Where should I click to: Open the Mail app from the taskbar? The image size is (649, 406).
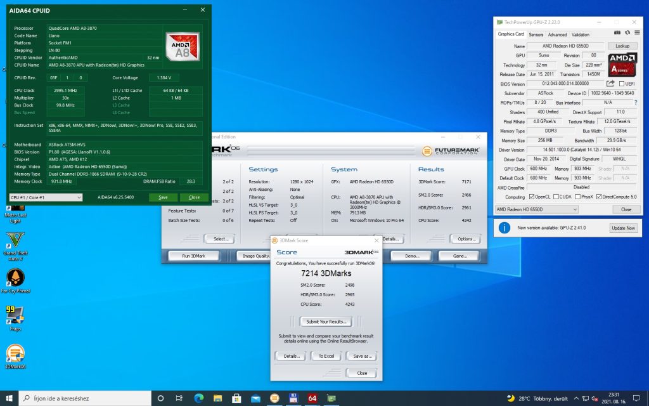pyautogui.click(x=255, y=398)
